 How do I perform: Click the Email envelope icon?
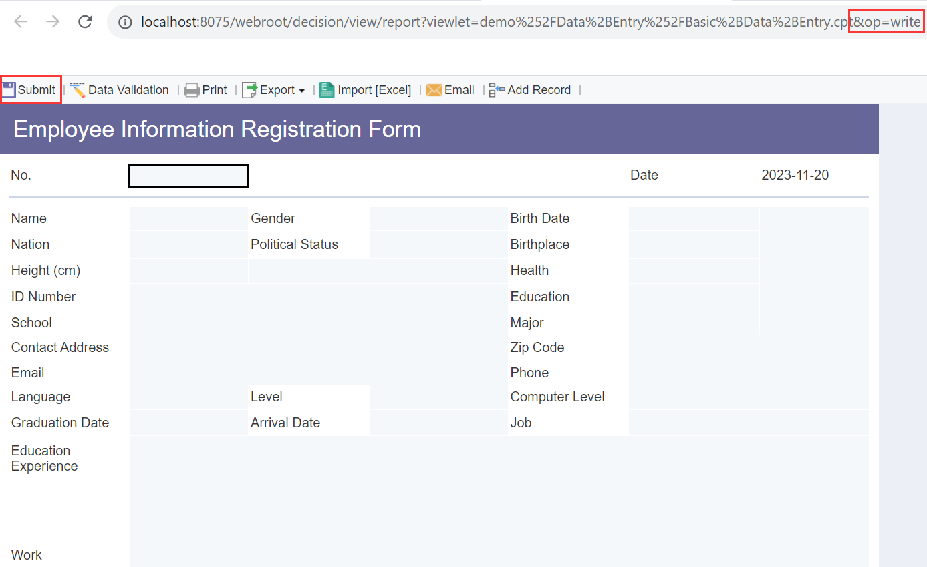point(434,89)
